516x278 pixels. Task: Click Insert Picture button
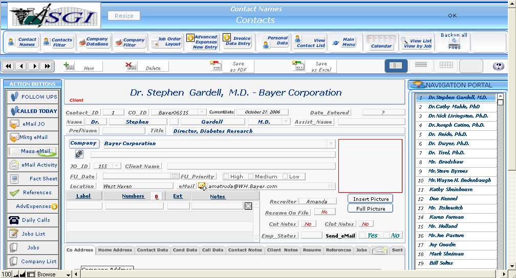(x=371, y=199)
